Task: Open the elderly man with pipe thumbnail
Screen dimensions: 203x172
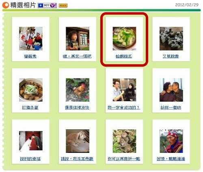Action: click(171, 141)
